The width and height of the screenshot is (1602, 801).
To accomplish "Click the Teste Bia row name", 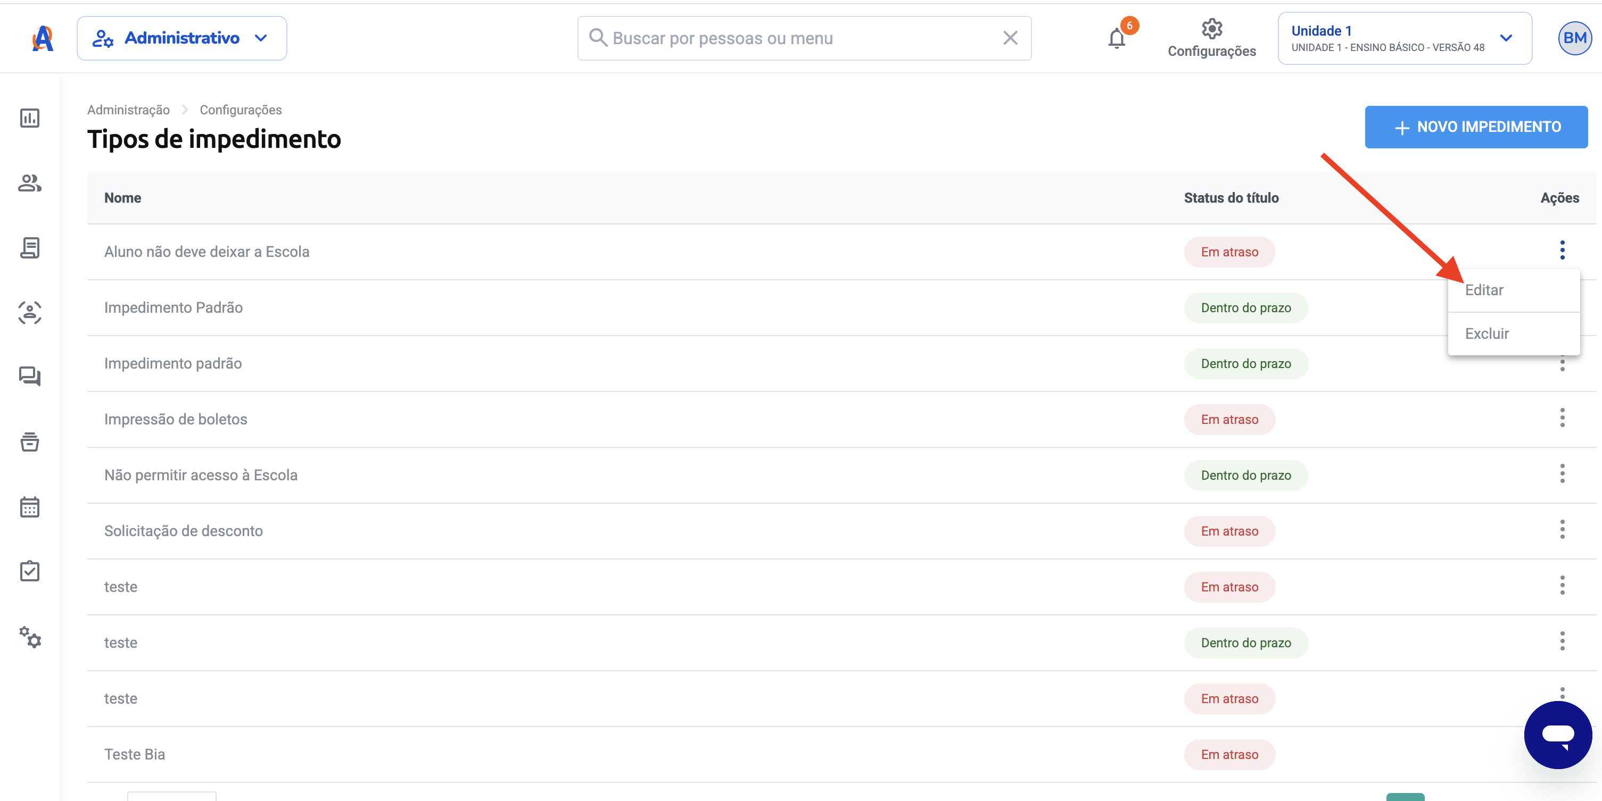I will (134, 754).
